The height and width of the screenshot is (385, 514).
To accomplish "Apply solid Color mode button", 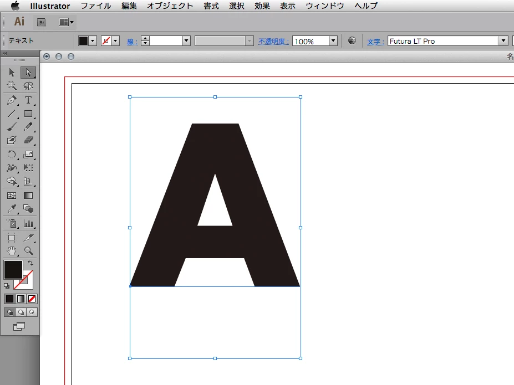I will 10,299.
